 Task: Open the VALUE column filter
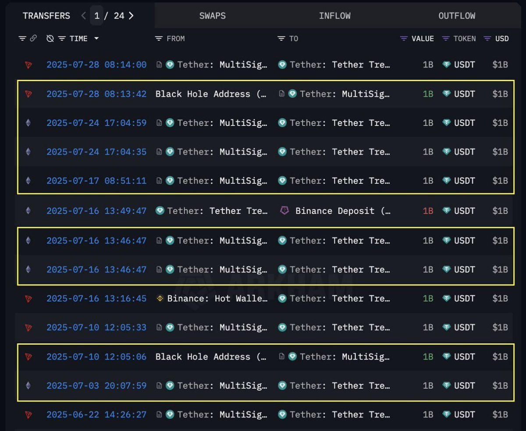tap(404, 39)
